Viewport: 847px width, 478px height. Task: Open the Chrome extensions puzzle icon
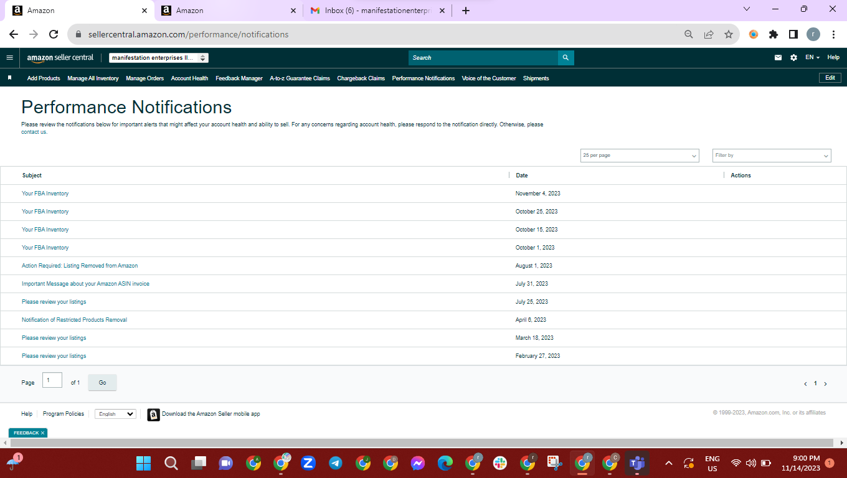[x=774, y=34]
